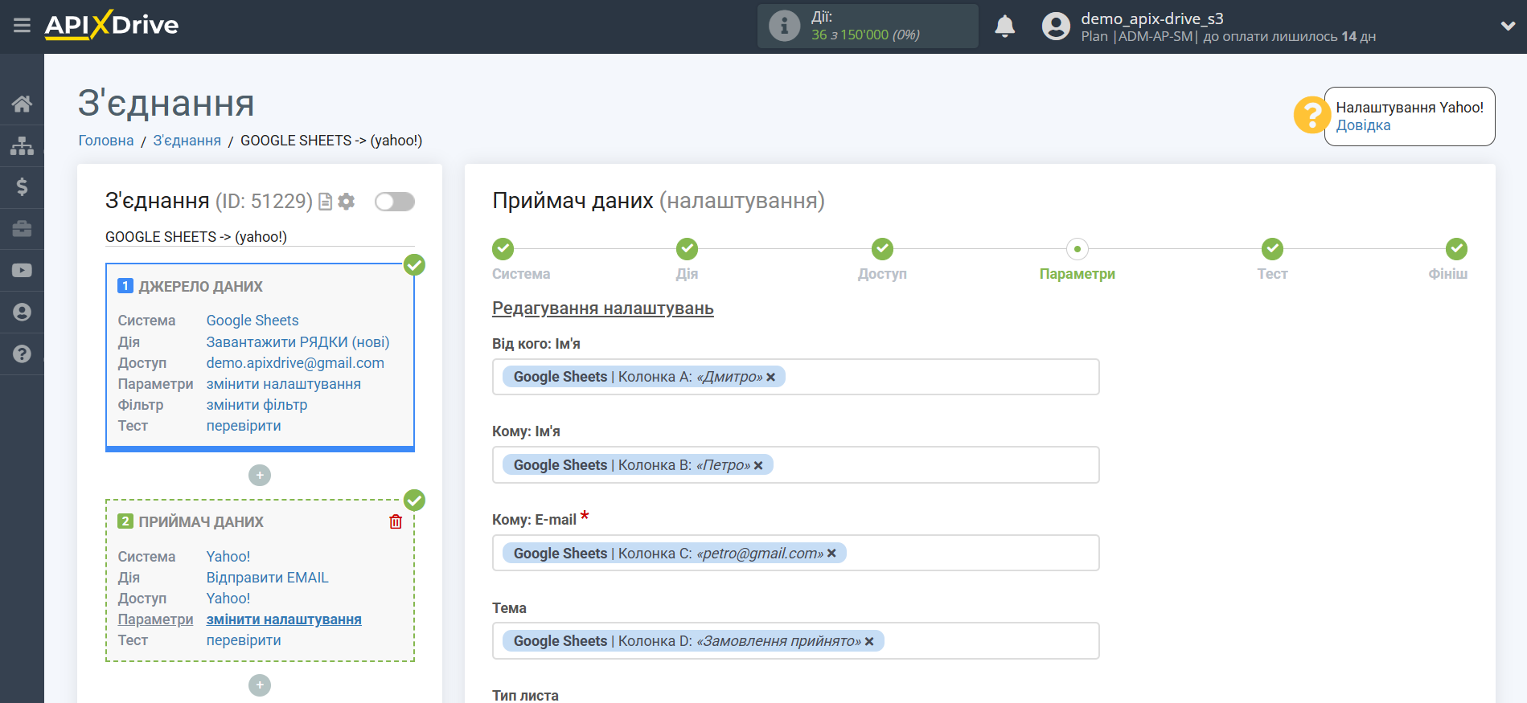
Task: Click Відправити EMAIL action link
Action: (x=268, y=578)
